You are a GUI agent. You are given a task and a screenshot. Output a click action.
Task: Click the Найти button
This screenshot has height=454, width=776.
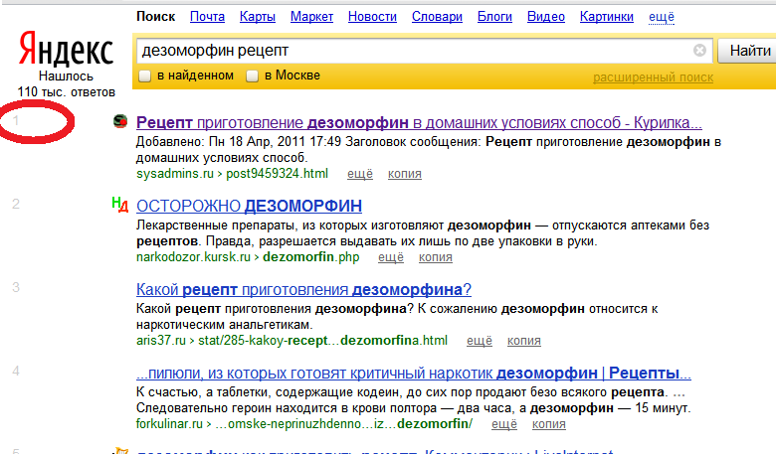(x=748, y=51)
